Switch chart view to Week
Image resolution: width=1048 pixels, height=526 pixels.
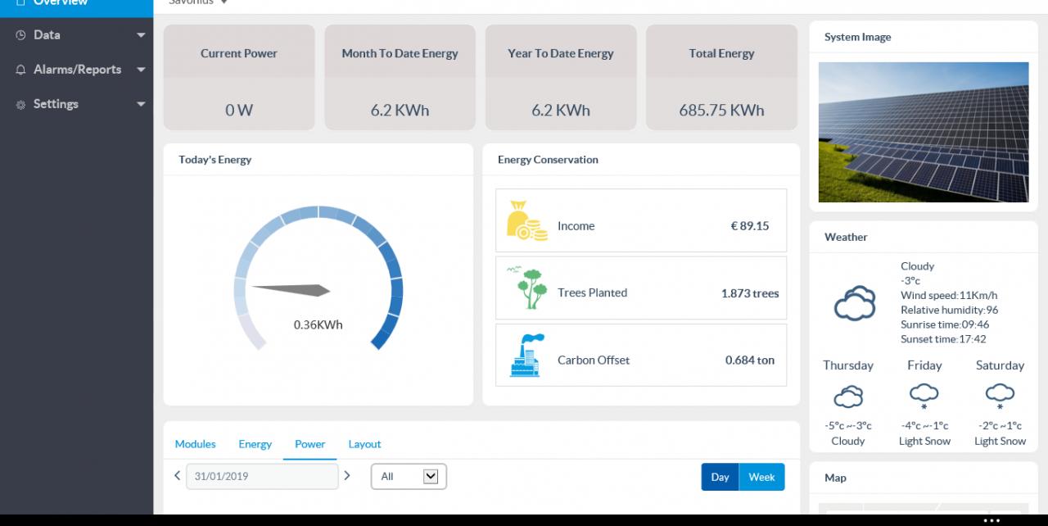pos(761,477)
